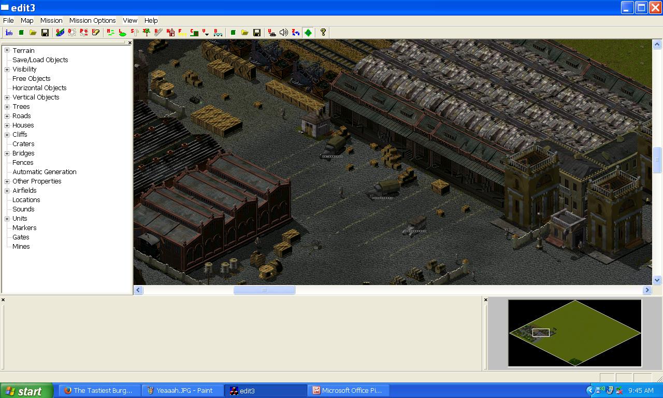Viewport: 663px width, 398px height.
Task: Select the R road tool icon
Action: coord(158,33)
